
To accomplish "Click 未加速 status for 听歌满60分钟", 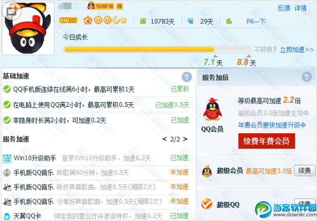I will coord(179,172).
